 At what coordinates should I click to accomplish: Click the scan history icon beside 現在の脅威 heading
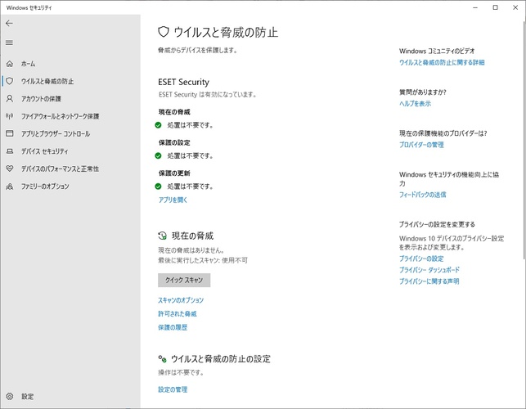[x=162, y=236]
